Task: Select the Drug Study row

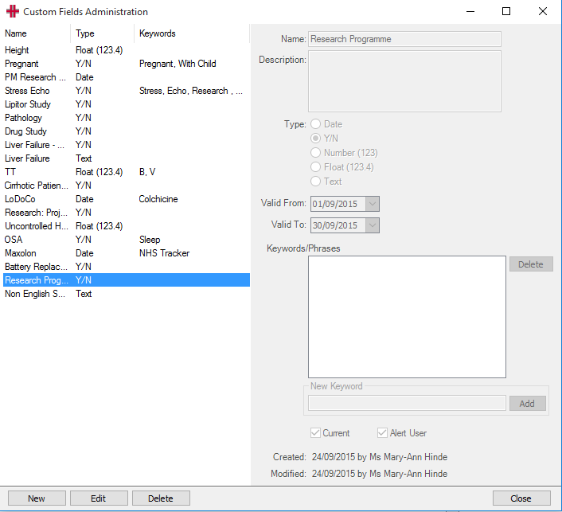Action: click(x=127, y=131)
